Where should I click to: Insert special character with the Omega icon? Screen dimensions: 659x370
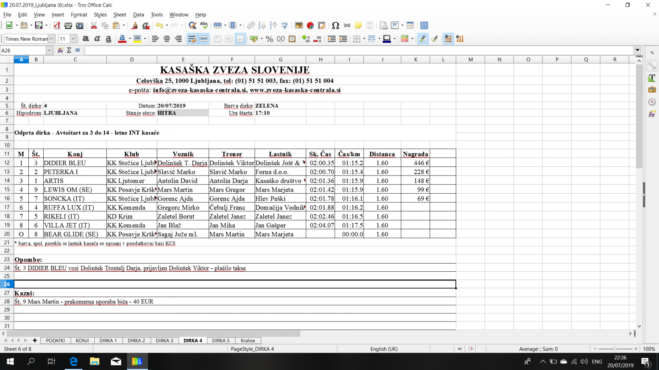coord(335,25)
